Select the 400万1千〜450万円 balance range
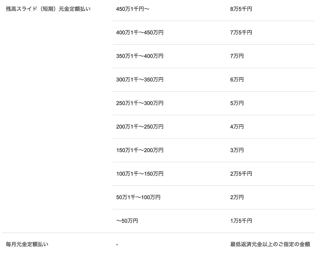The image size is (315, 254). tap(140, 32)
